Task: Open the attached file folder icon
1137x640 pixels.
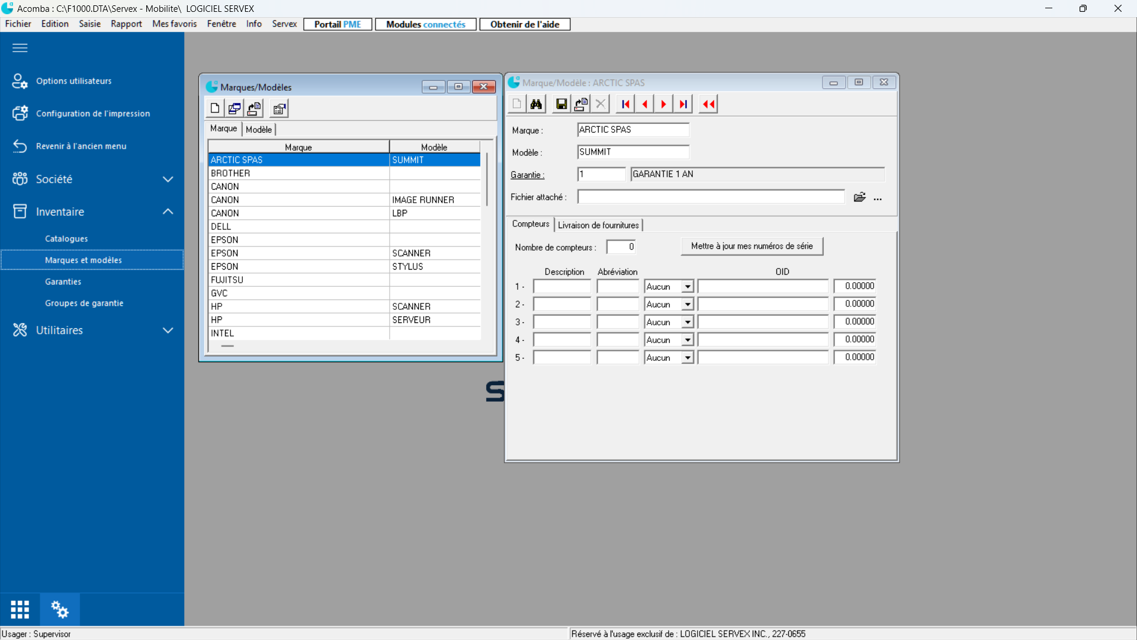Action: tap(859, 197)
